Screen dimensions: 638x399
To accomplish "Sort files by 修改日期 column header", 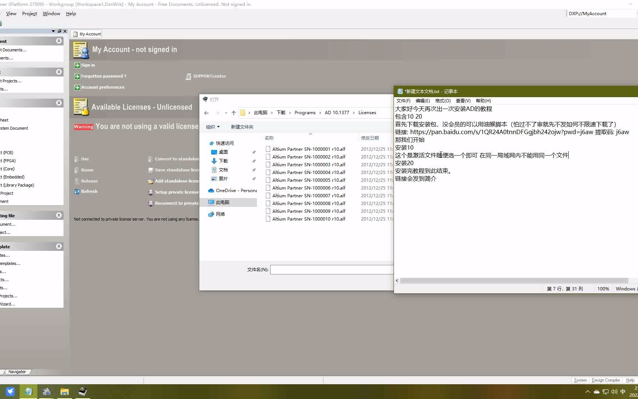I will (x=370, y=138).
